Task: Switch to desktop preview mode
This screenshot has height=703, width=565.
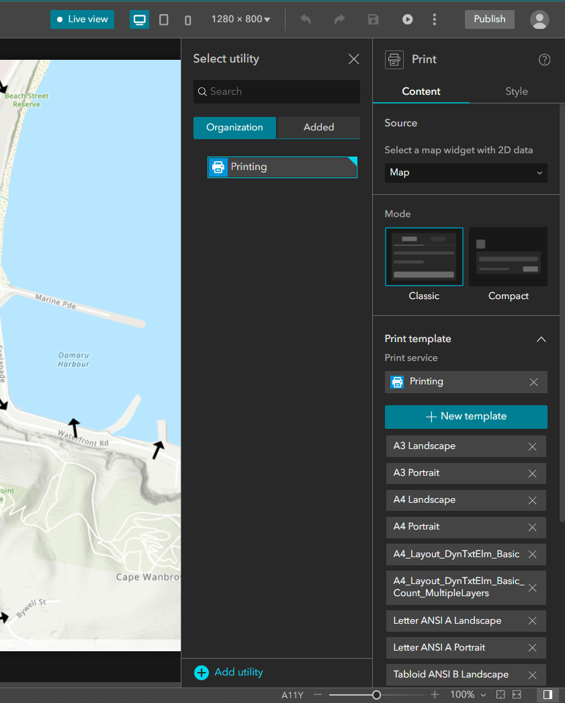Action: pos(139,19)
